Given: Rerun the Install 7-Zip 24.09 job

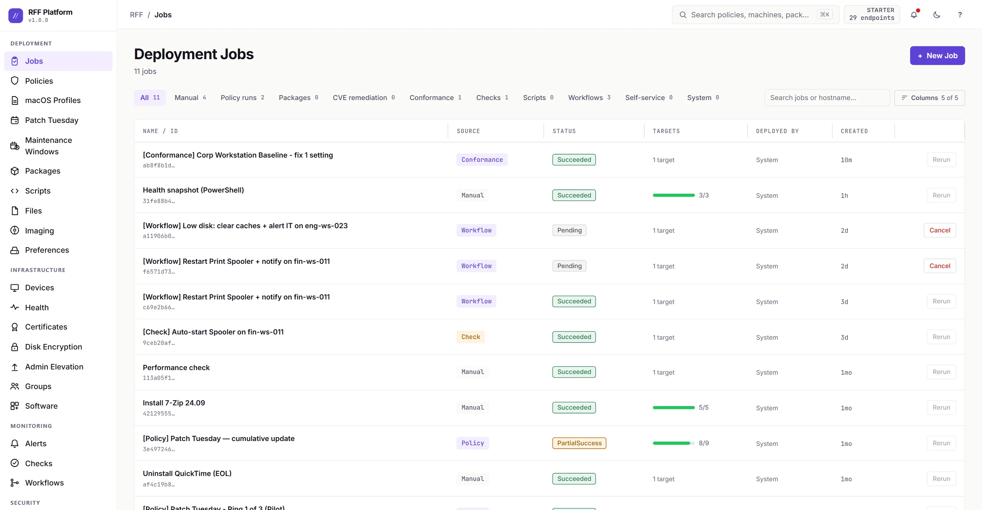Looking at the screenshot, I should pyautogui.click(x=941, y=408).
